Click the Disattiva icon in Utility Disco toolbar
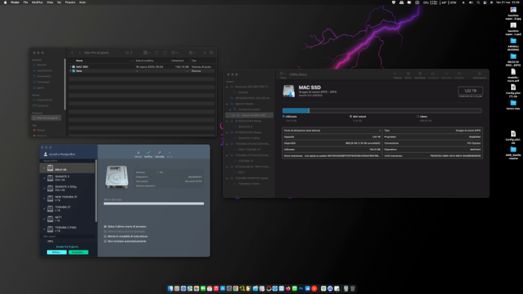The image size is (523, 294). [x=460, y=74]
